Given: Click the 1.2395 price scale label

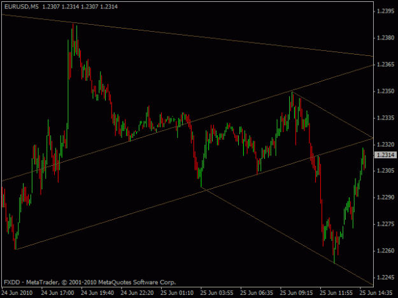Looking at the screenshot, I should [x=385, y=11].
